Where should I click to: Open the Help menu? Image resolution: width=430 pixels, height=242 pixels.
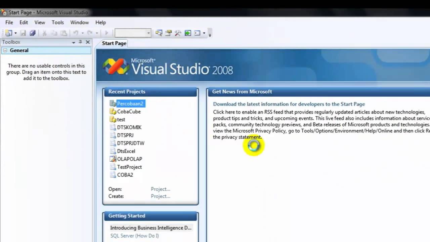(100, 23)
